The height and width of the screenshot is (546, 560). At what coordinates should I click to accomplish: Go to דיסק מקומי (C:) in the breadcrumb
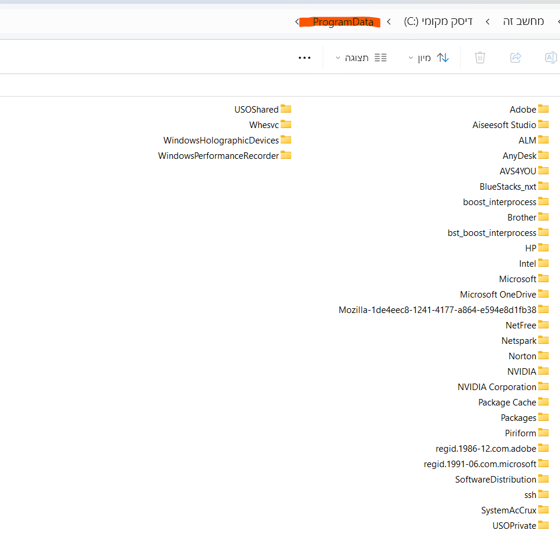click(x=438, y=22)
